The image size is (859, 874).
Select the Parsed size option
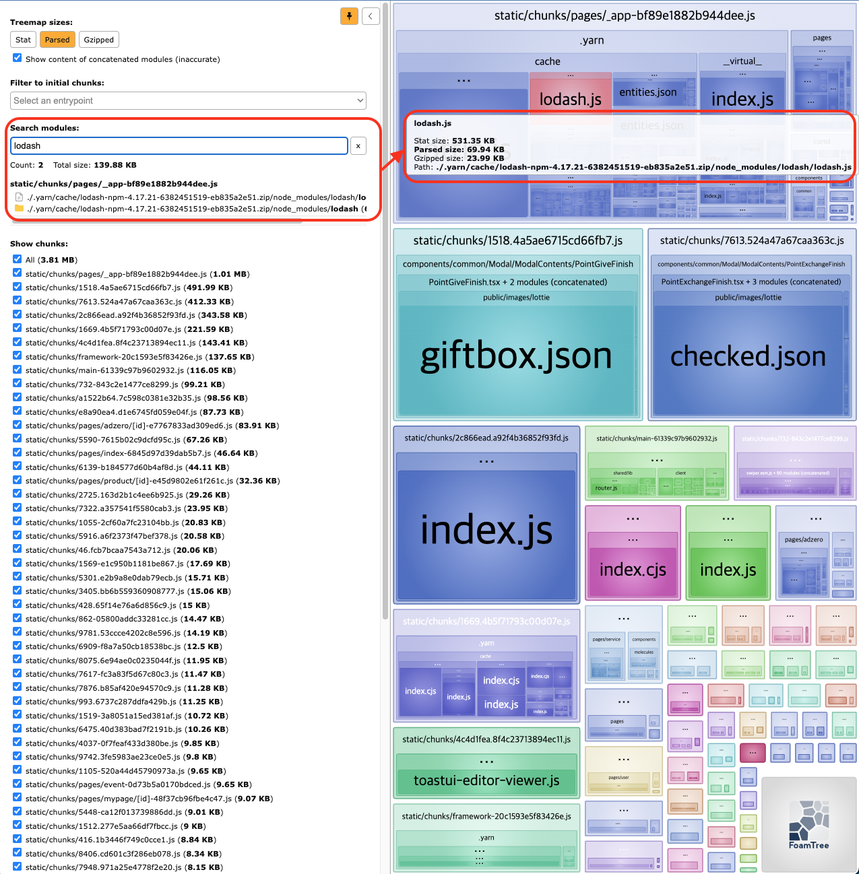[57, 40]
